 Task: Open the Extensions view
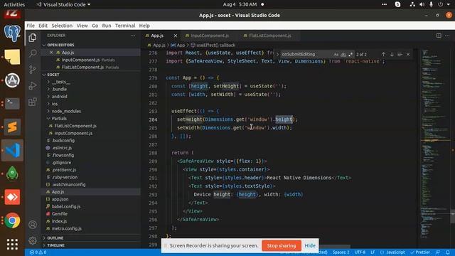coord(33,102)
